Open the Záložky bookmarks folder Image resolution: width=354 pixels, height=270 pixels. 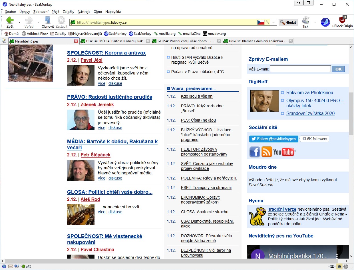click(58, 34)
